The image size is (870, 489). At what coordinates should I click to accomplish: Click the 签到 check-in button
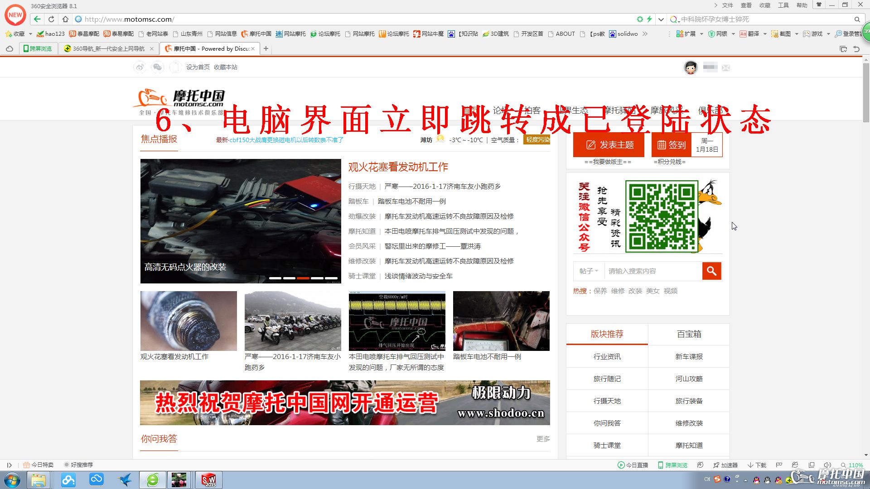(x=672, y=145)
